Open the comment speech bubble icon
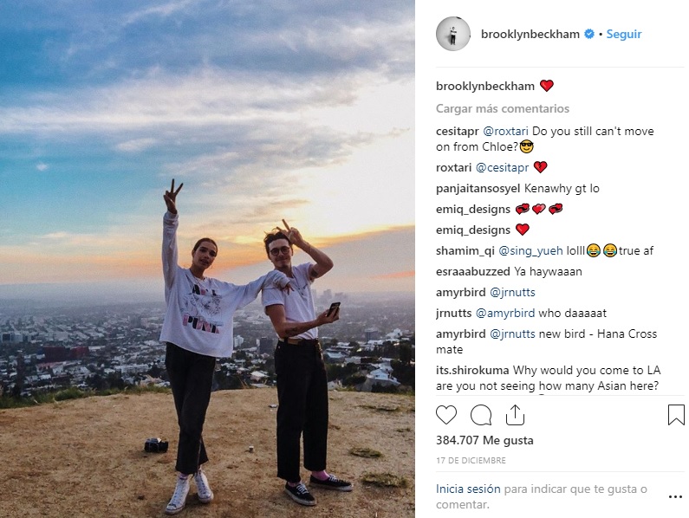The width and height of the screenshot is (689, 518). coord(481,415)
